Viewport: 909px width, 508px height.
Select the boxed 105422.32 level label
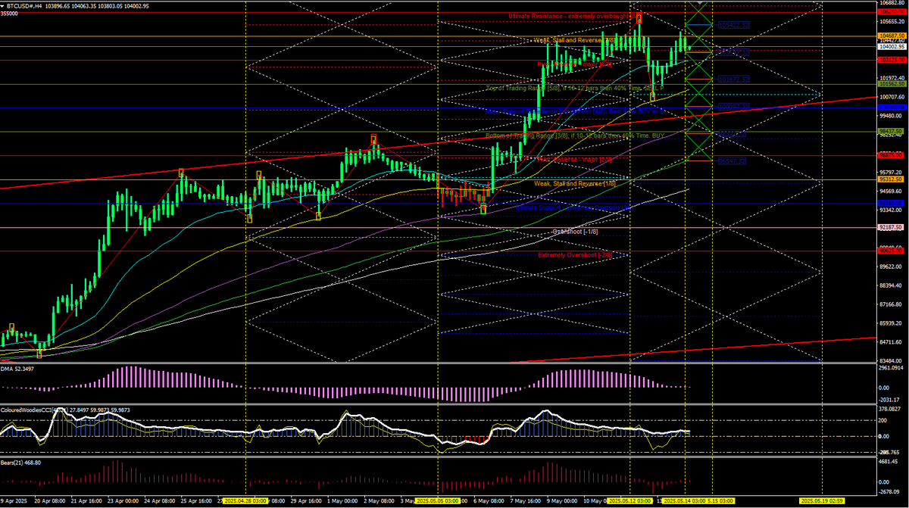[733, 25]
